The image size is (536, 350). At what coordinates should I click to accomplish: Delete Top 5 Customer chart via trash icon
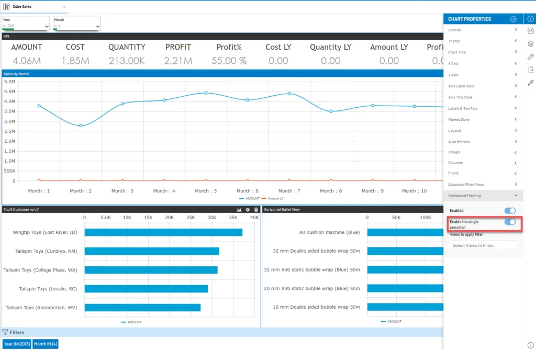(256, 209)
